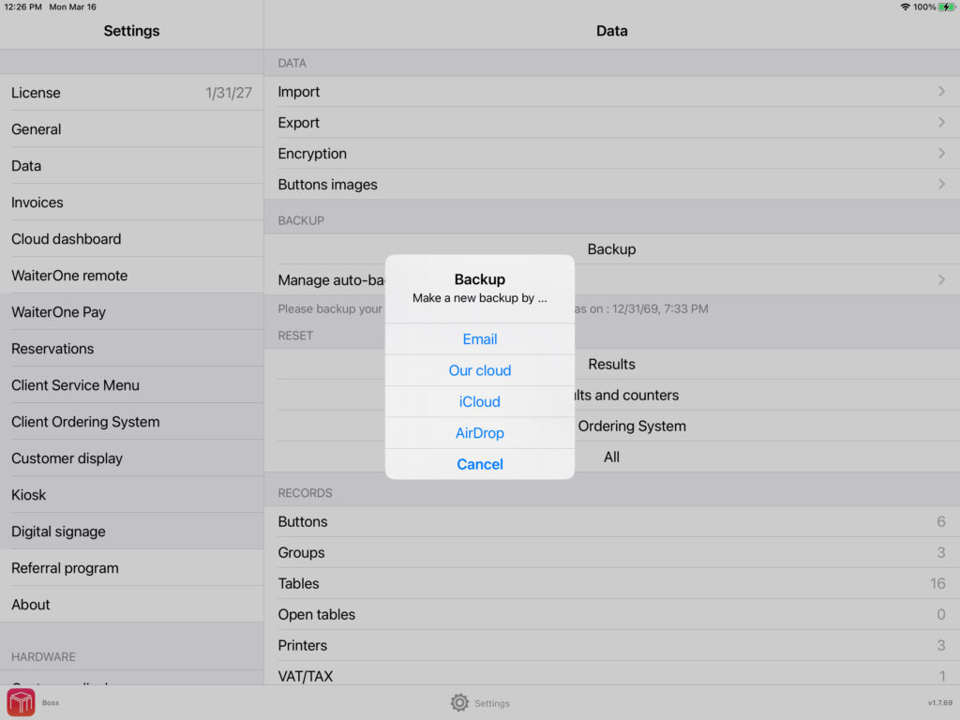960x720 pixels.
Task: Choose Email as backup method
Action: click(x=480, y=339)
